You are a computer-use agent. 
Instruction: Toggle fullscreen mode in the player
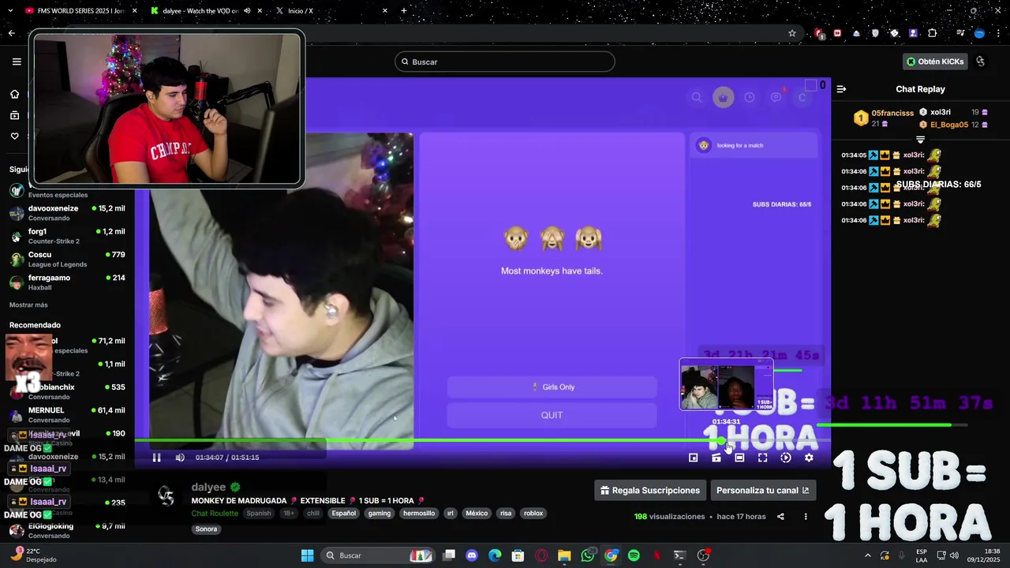[762, 458]
